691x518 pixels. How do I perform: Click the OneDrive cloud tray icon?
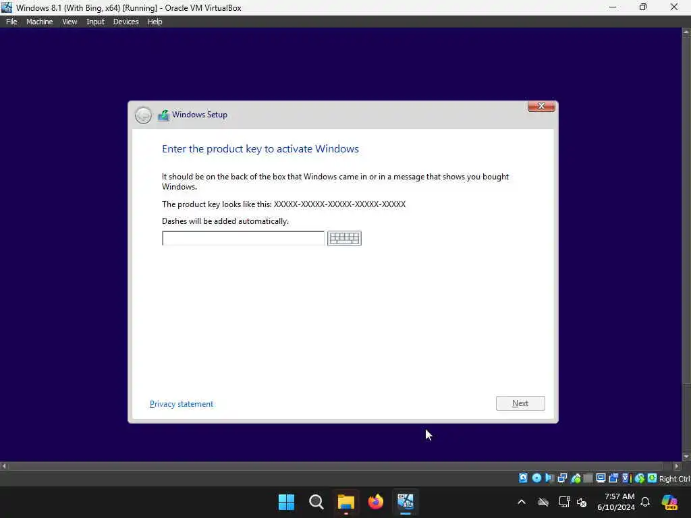click(x=543, y=502)
